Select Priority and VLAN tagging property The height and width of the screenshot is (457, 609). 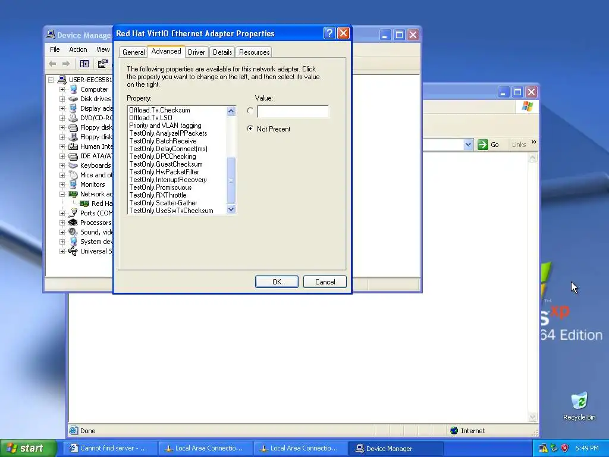[x=165, y=126]
